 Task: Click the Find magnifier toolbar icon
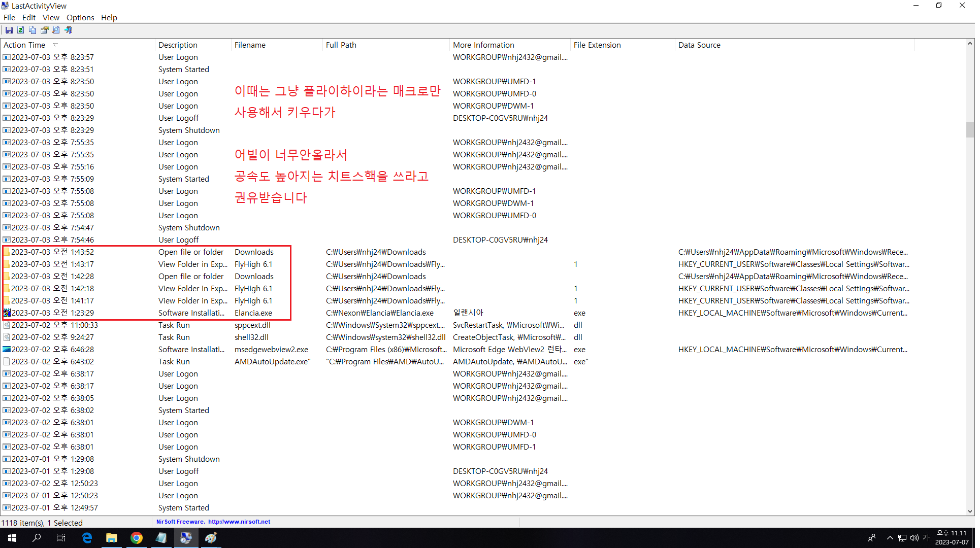[56, 30]
